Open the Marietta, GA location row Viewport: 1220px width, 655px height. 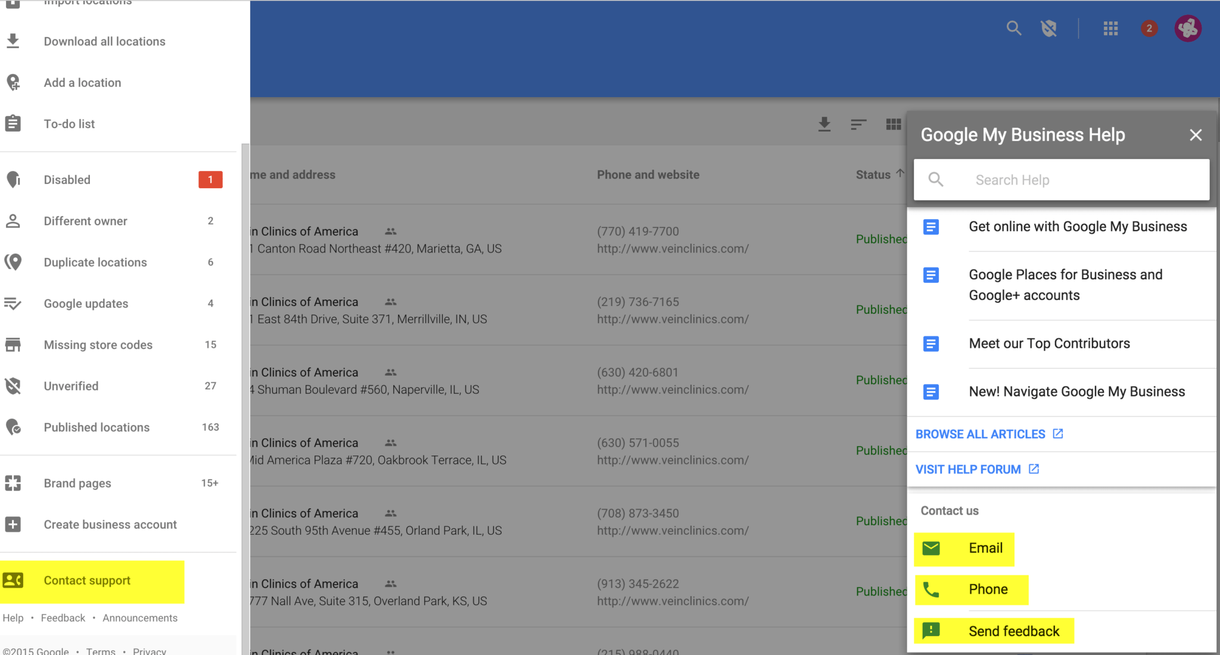click(578, 240)
